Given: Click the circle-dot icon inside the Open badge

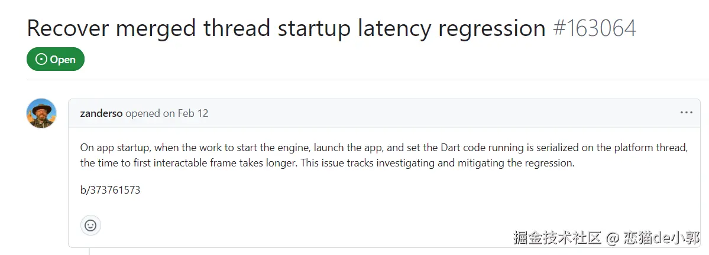Looking at the screenshot, I should tap(41, 59).
